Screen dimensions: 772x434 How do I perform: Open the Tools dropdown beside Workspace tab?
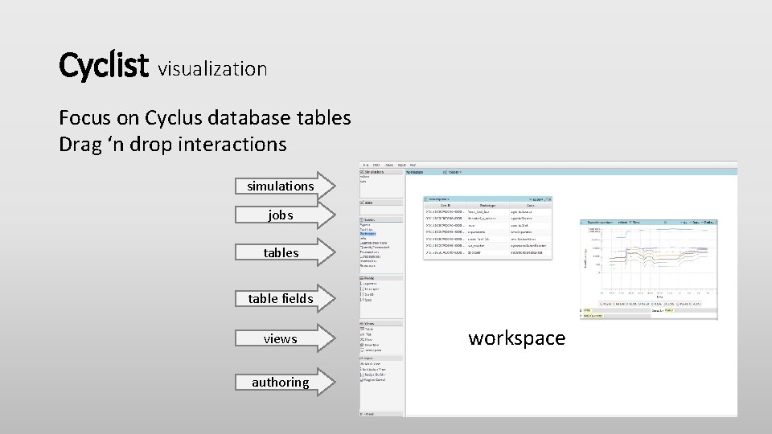pyautogui.click(x=452, y=172)
